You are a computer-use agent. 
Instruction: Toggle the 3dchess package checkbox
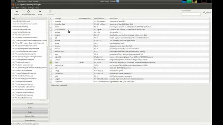[51, 32]
